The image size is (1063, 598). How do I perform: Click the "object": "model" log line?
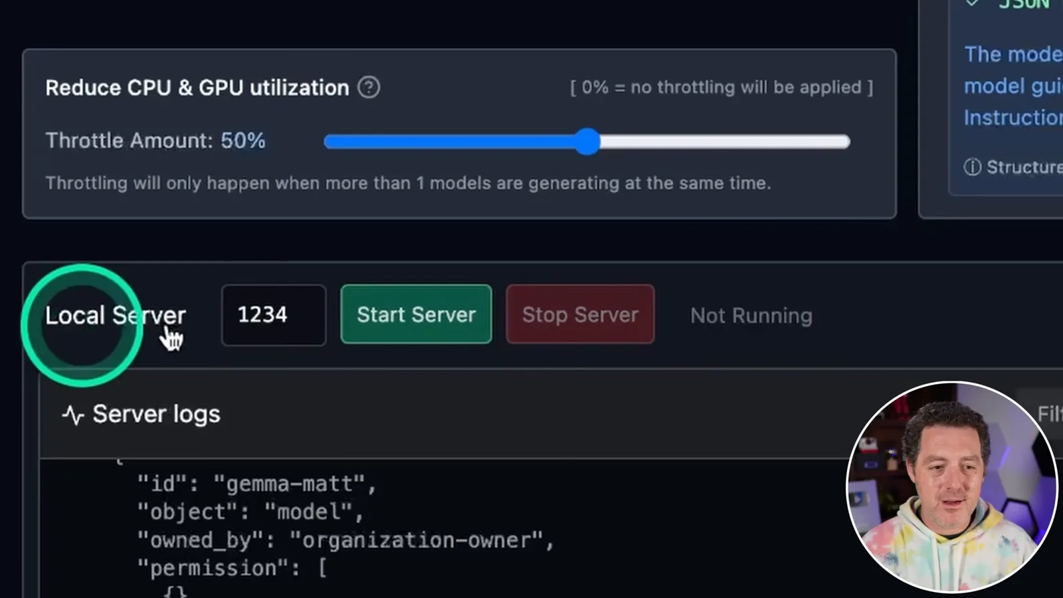(250, 512)
